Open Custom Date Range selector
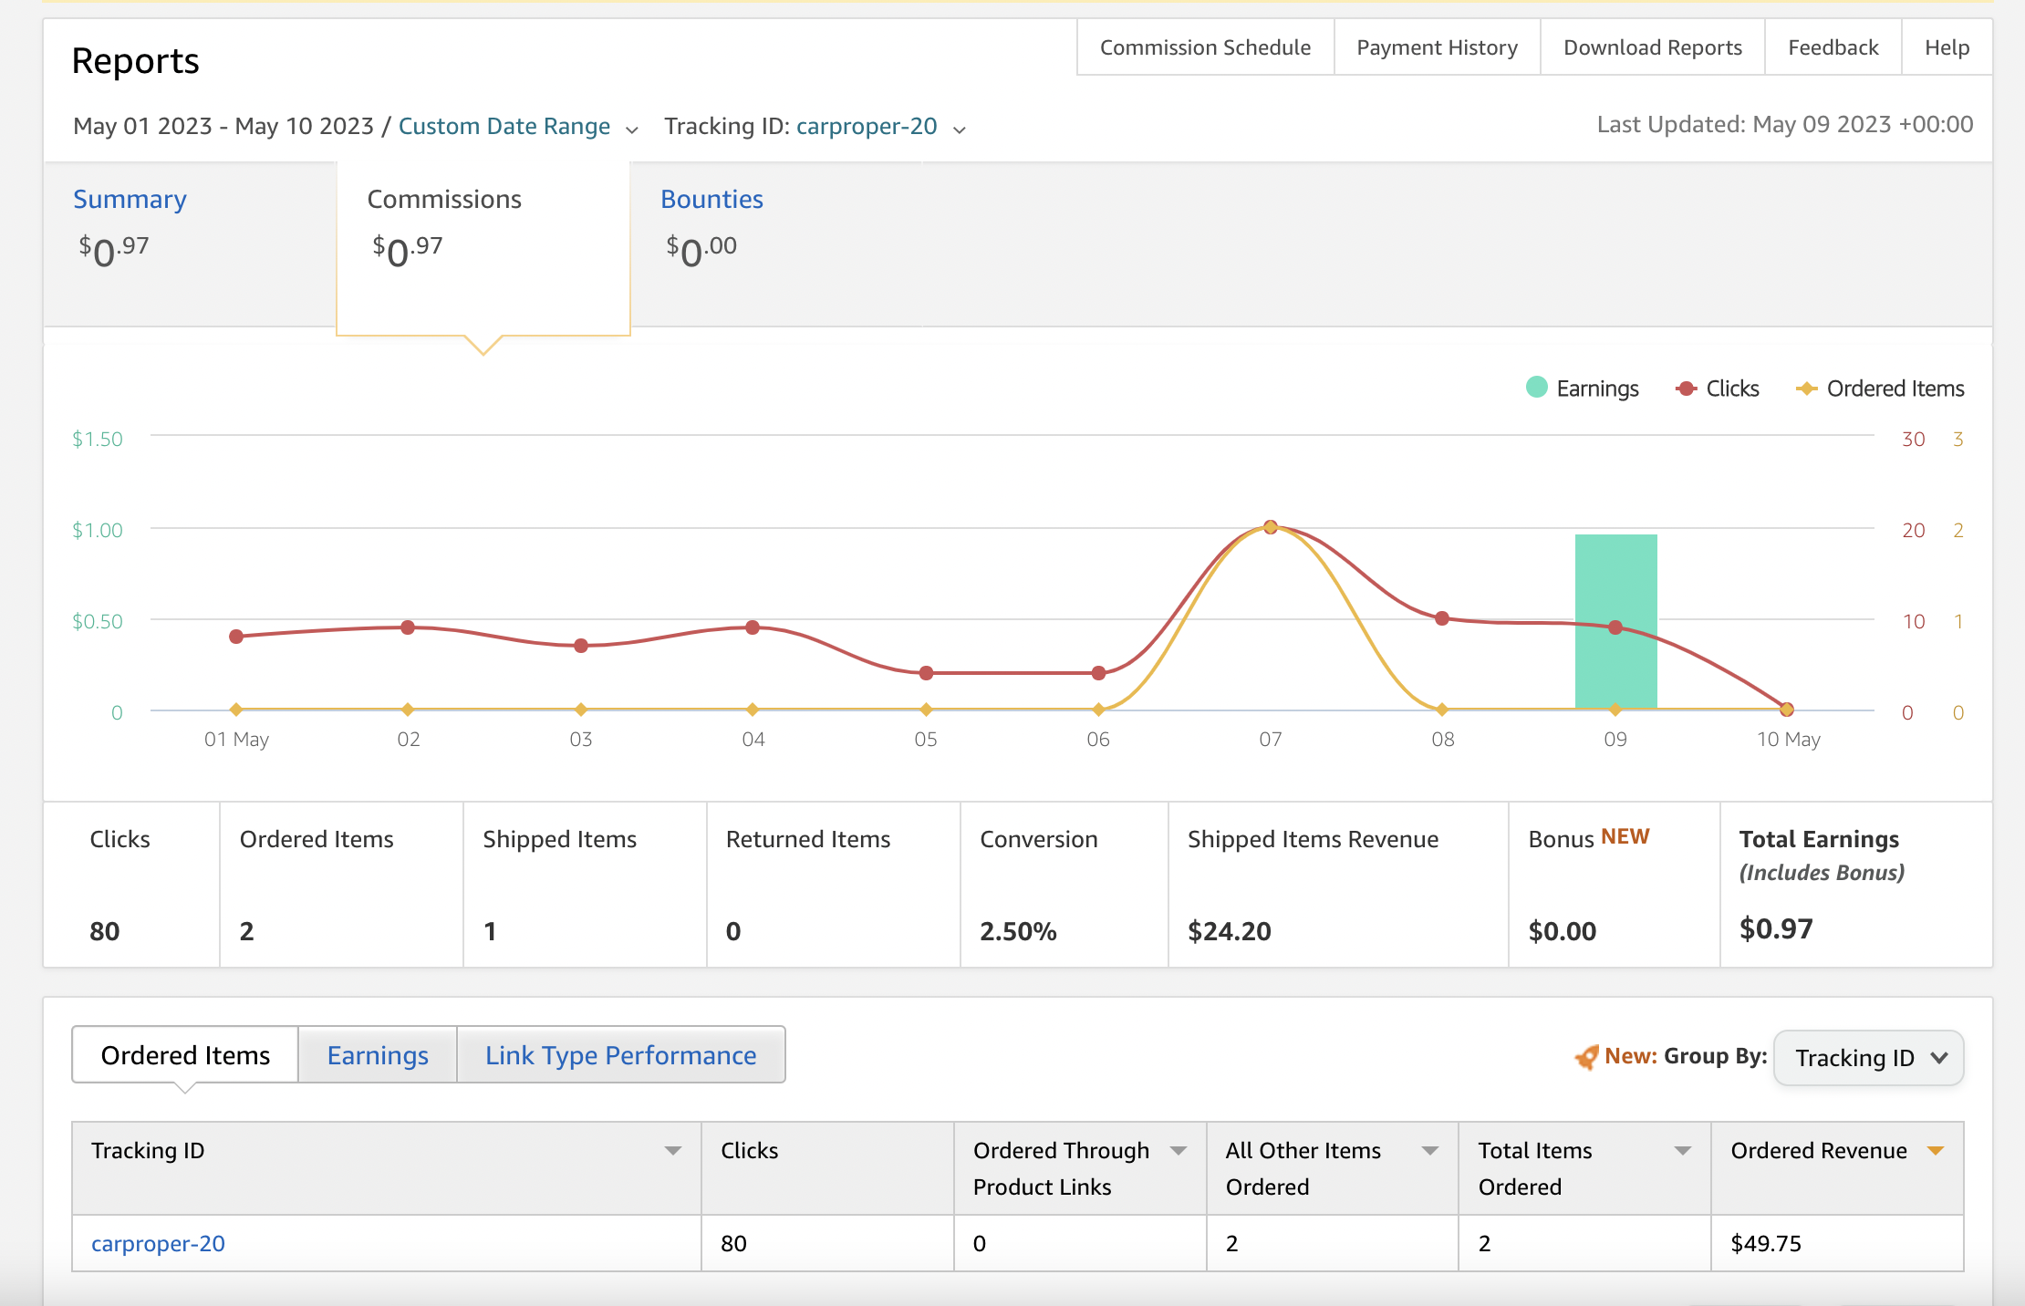 click(504, 126)
